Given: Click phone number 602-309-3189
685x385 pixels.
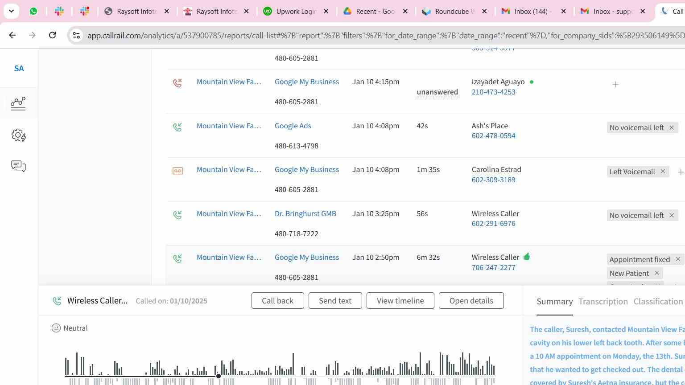Looking at the screenshot, I should coord(494,180).
